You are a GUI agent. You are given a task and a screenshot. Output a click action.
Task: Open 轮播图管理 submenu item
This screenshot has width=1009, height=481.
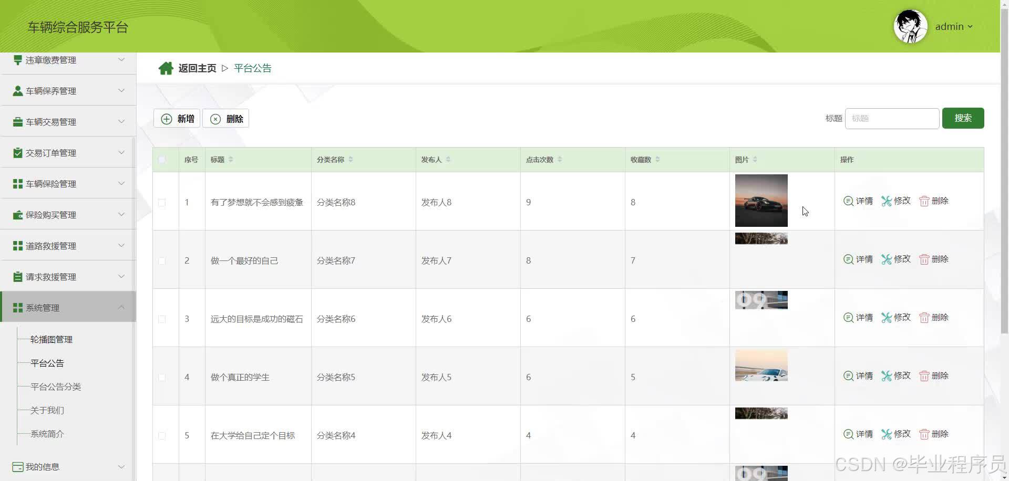pyautogui.click(x=52, y=339)
